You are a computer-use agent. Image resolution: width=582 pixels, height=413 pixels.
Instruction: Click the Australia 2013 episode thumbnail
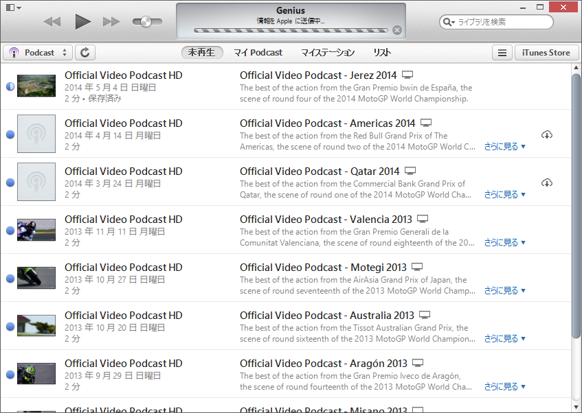click(36, 325)
